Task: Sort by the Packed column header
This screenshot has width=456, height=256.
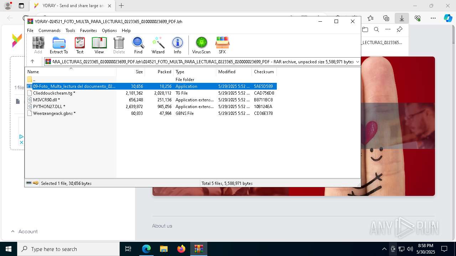Action: point(159,72)
